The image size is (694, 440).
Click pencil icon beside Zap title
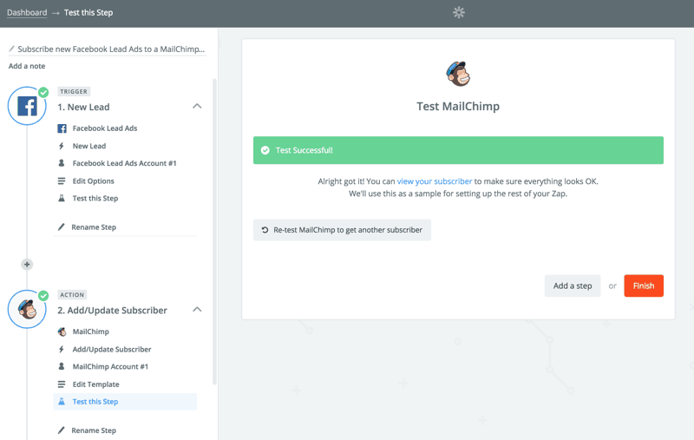pyautogui.click(x=12, y=49)
